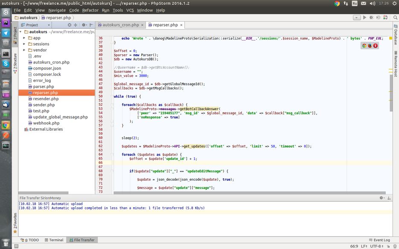Open the 6: TODO tool window
The height and width of the screenshot is (249, 399).
(x=30, y=240)
